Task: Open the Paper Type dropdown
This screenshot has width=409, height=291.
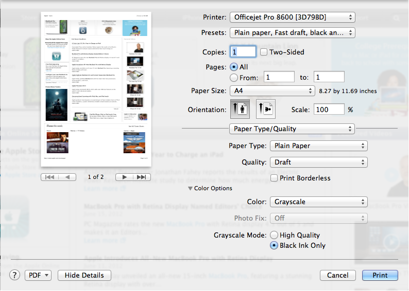Action: pos(319,146)
